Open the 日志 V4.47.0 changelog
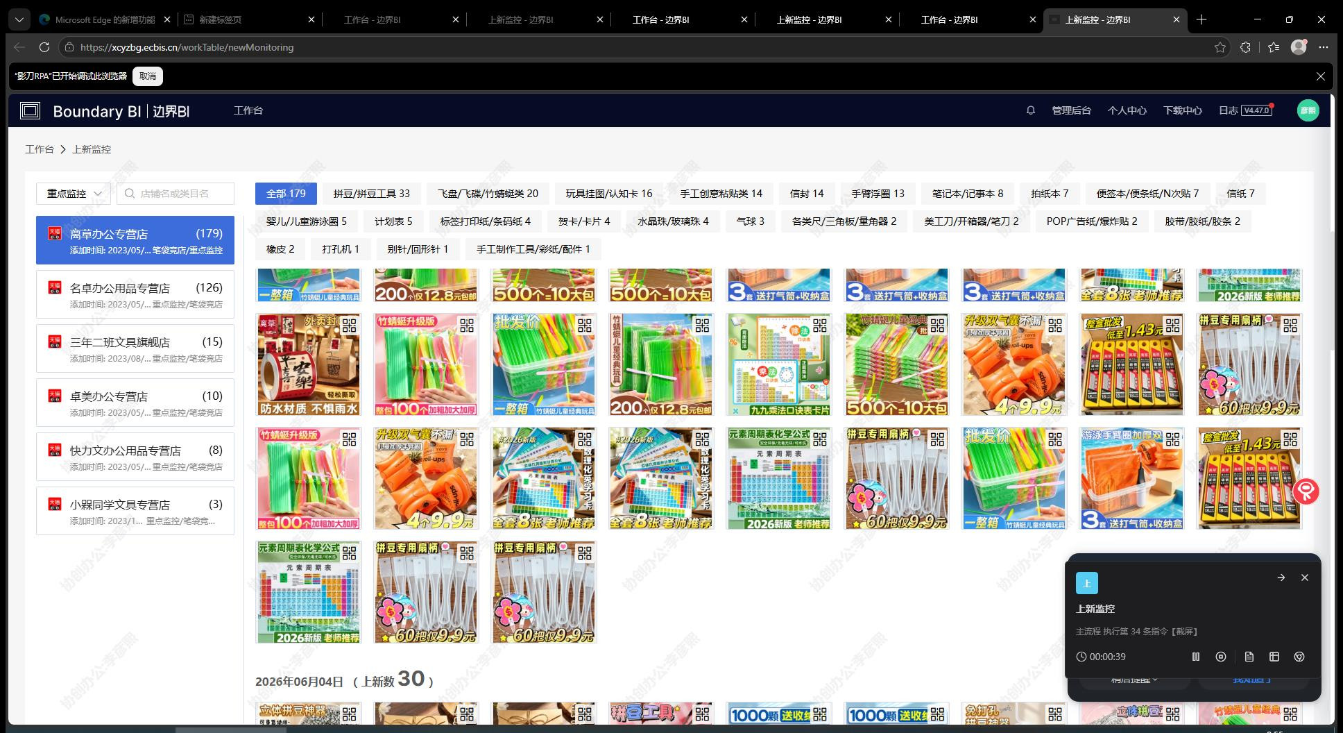The image size is (1343, 733). (x=1245, y=110)
